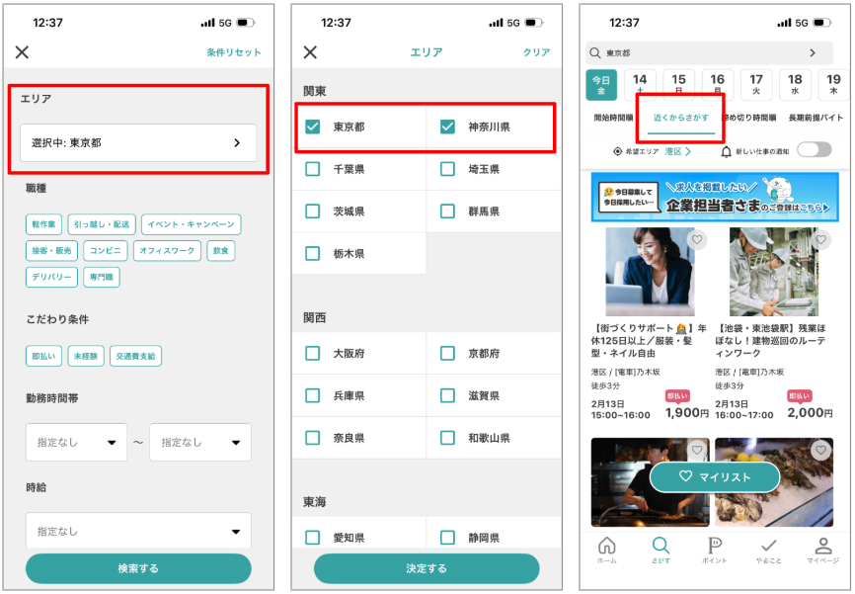Uncheck the 神奈川県 checkbox
Screen dimensions: 855x594
click(447, 127)
